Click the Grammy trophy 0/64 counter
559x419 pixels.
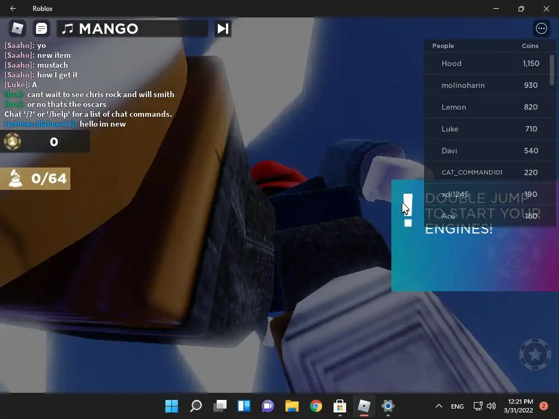tap(35, 178)
